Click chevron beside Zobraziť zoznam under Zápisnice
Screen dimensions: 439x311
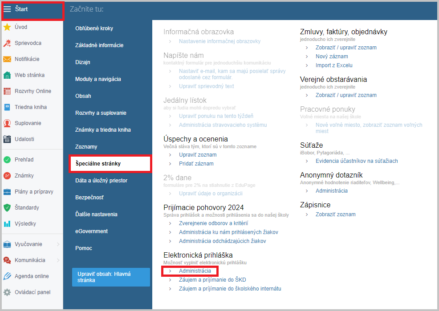point(307,214)
